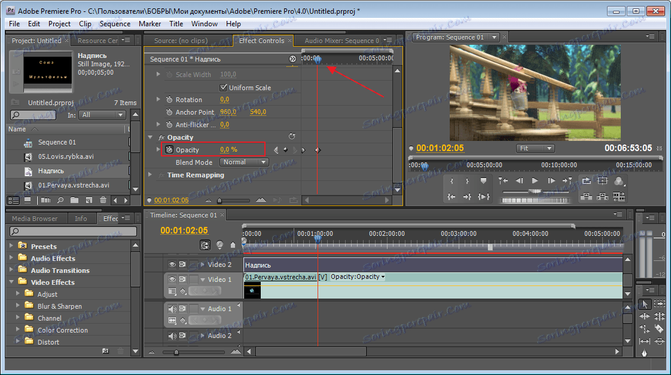Click the Opacity value 0,0 %
671x375 pixels.
tap(225, 150)
